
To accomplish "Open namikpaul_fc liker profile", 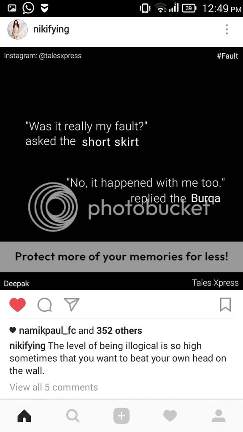I will pyautogui.click(x=48, y=330).
